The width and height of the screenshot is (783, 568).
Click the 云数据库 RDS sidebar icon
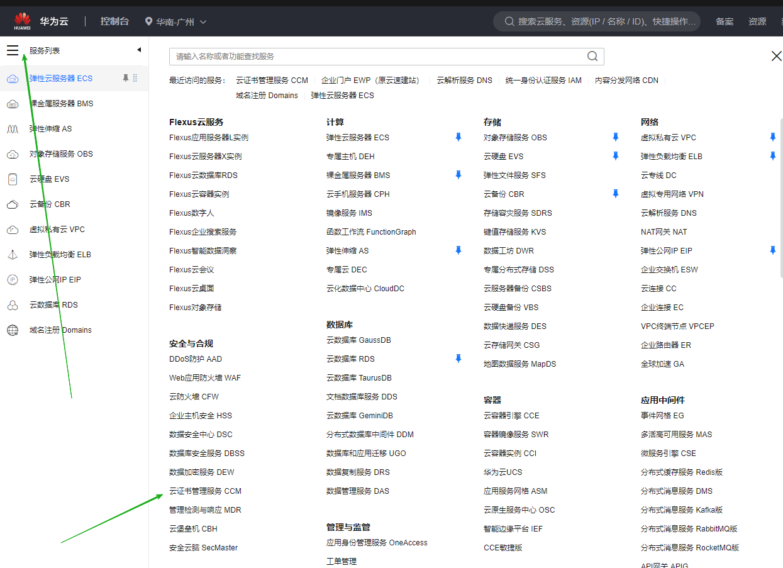(12, 305)
